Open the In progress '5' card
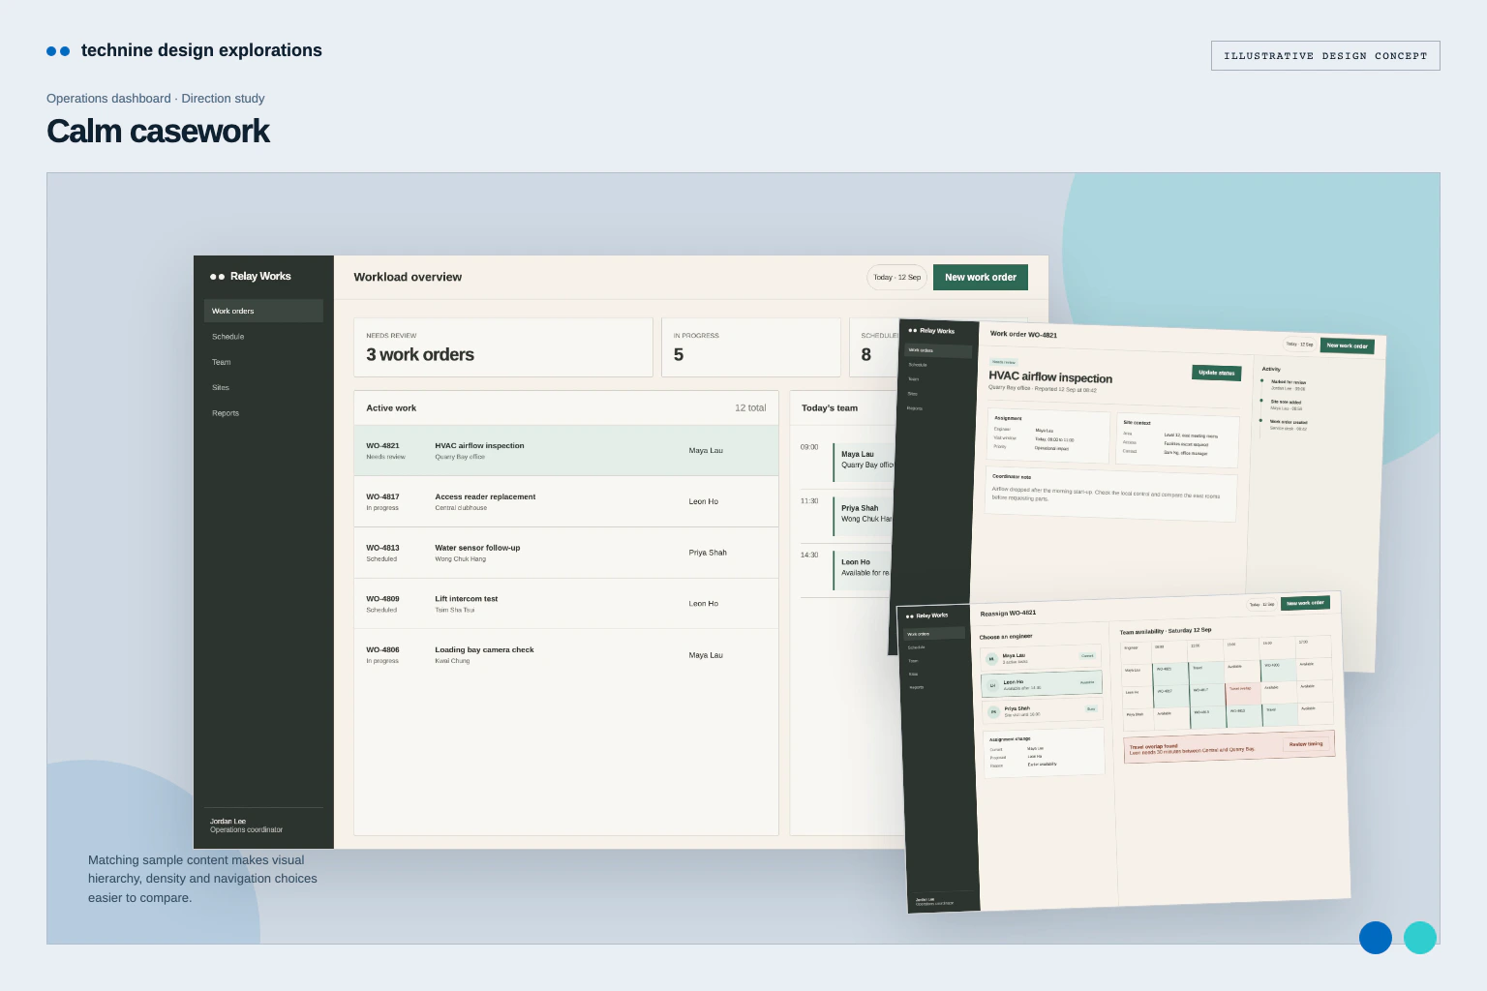Screen dimensions: 1487x991 coord(751,347)
